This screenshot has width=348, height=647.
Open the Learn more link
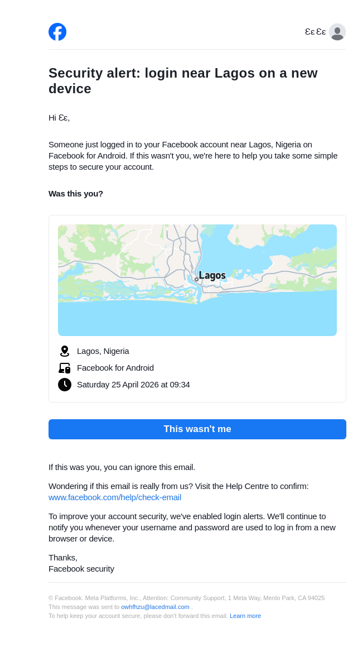pos(245,616)
